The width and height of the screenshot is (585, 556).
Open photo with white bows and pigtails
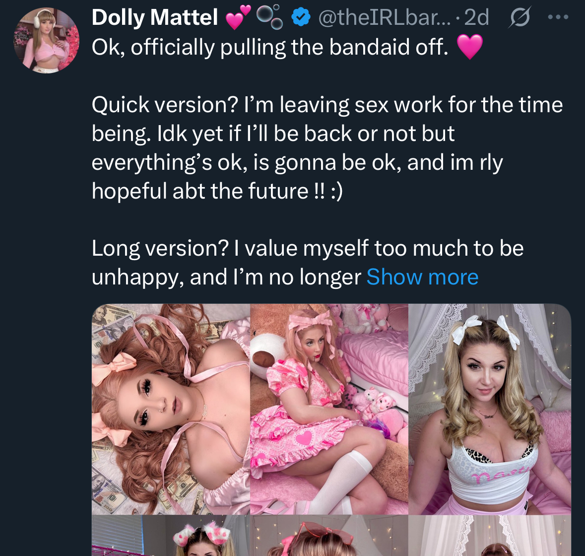click(x=490, y=409)
